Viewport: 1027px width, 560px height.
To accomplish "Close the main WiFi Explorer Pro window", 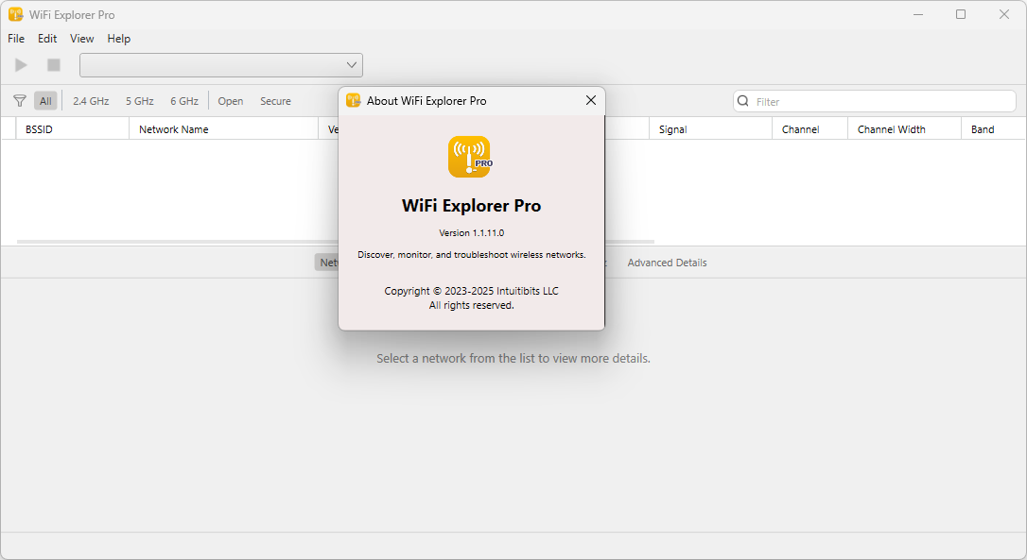I will click(1003, 14).
